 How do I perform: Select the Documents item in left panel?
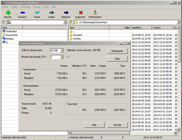pyautogui.click(x=11, y=35)
